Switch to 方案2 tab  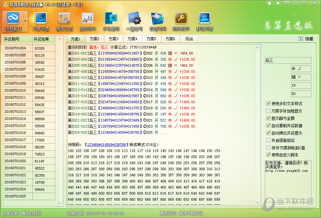(95, 39)
